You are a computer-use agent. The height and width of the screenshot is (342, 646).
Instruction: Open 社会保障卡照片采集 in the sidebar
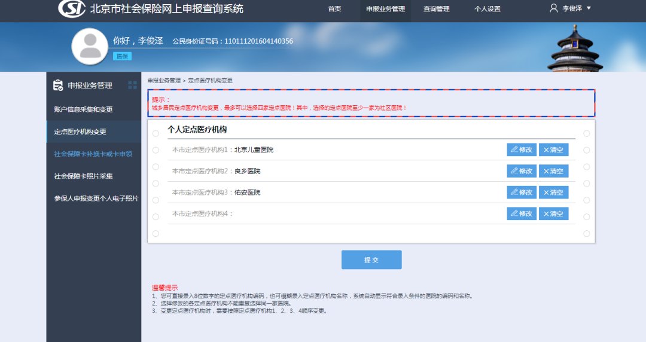point(83,176)
